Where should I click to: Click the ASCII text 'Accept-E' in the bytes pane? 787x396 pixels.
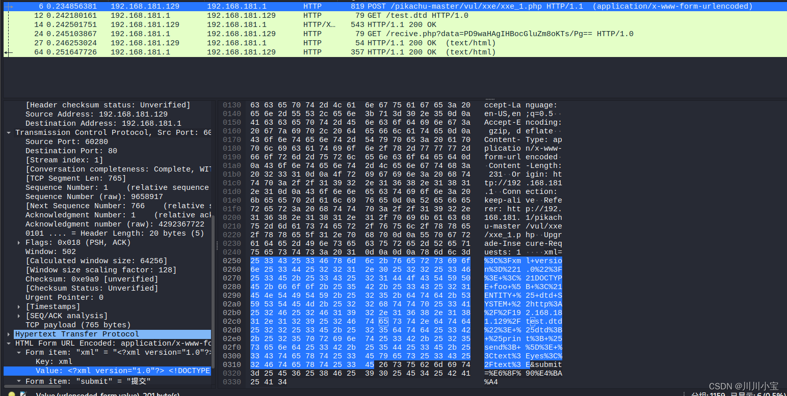pos(503,122)
